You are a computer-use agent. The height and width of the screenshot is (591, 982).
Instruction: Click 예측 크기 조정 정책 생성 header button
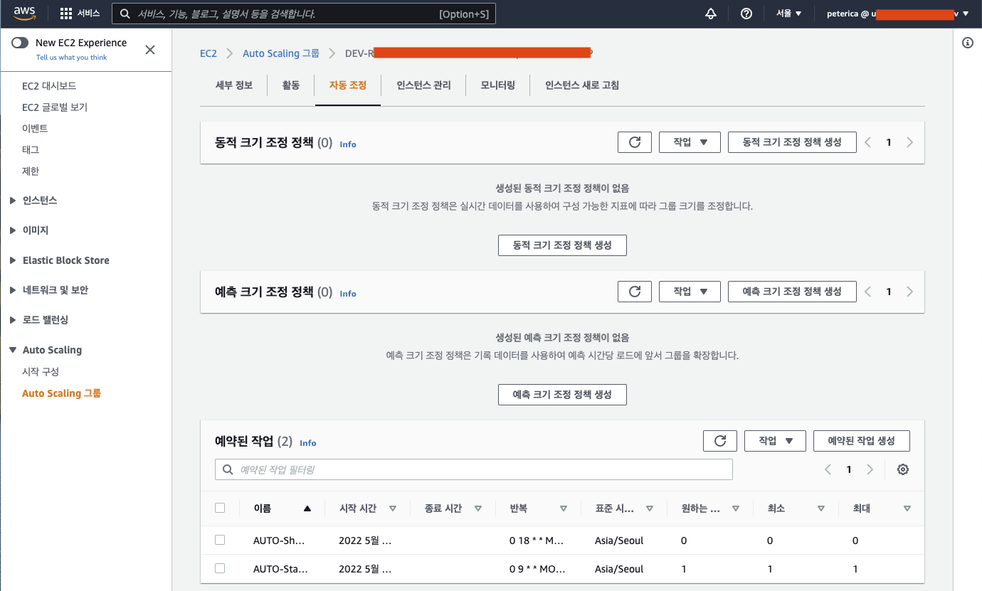[x=792, y=292]
